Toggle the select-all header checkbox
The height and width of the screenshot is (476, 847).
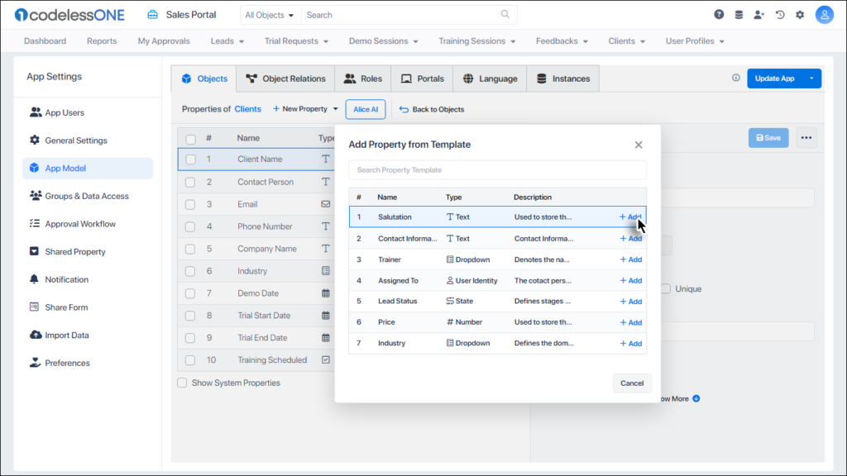tap(191, 139)
